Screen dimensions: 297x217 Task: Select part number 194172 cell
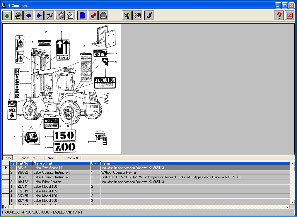pyautogui.click(x=24, y=182)
